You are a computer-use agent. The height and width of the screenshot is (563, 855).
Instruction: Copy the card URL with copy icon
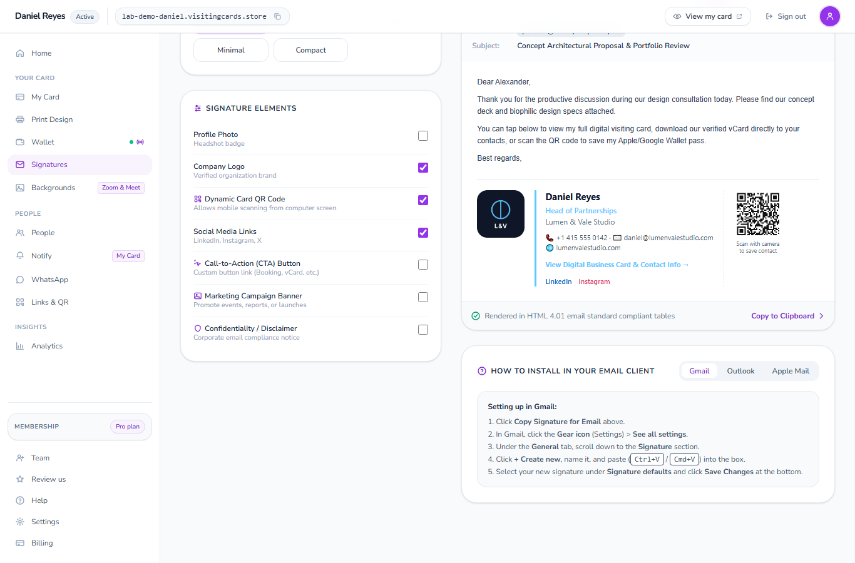coord(277,16)
